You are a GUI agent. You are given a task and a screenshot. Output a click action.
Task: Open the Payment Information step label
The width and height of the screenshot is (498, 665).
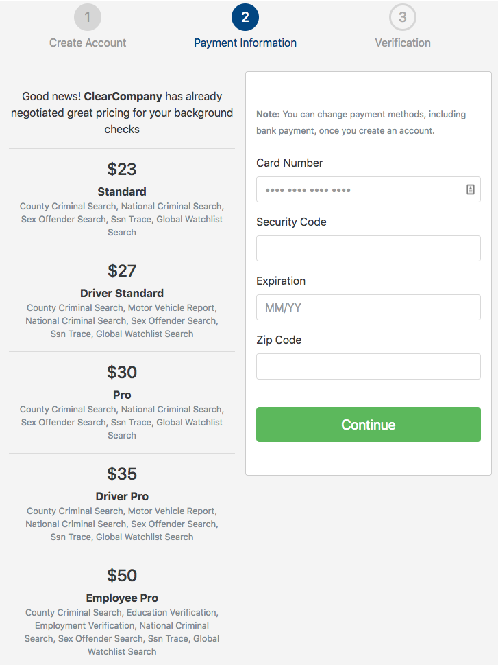pyautogui.click(x=245, y=43)
